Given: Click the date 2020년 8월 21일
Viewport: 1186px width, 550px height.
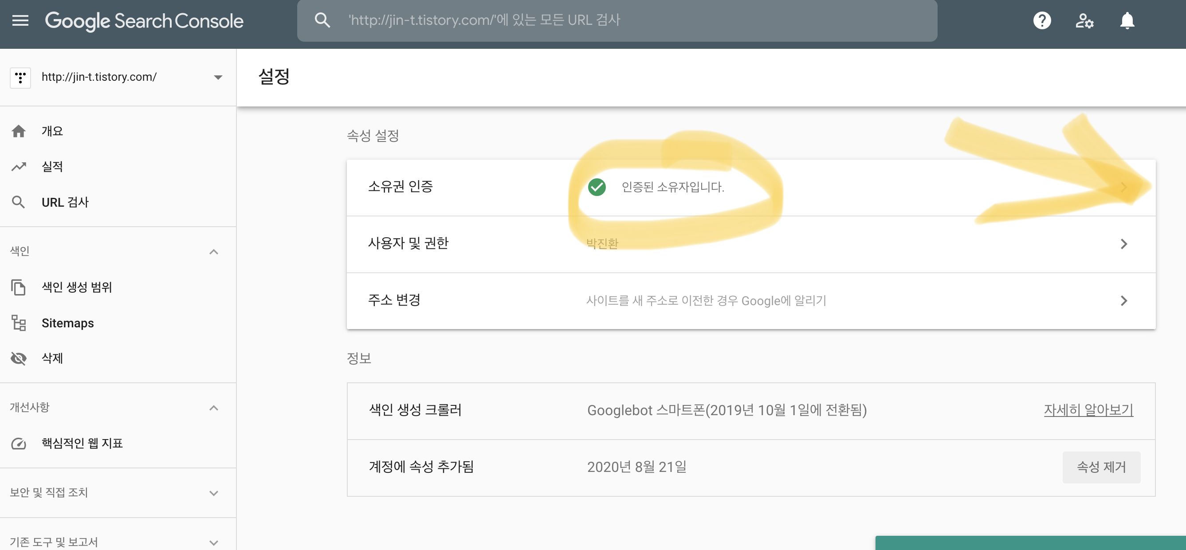Looking at the screenshot, I should pos(637,467).
